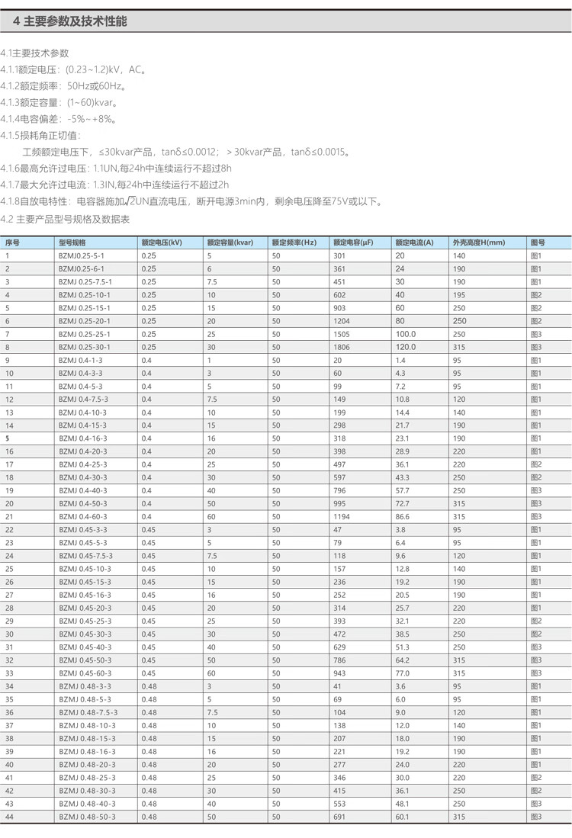The width and height of the screenshot is (572, 838).
Task: Select the model cell BZMJ0.25-5-1
Action: click(x=81, y=255)
